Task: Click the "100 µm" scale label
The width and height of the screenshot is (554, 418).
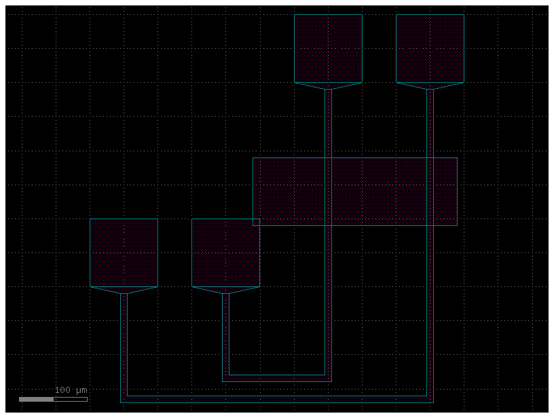Action: 71,390
